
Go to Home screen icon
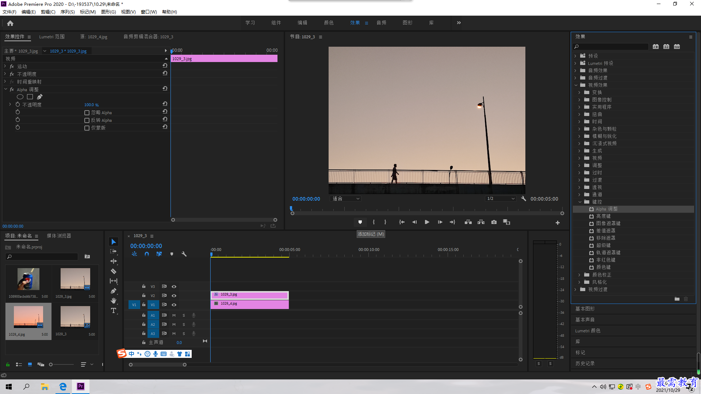coord(10,23)
